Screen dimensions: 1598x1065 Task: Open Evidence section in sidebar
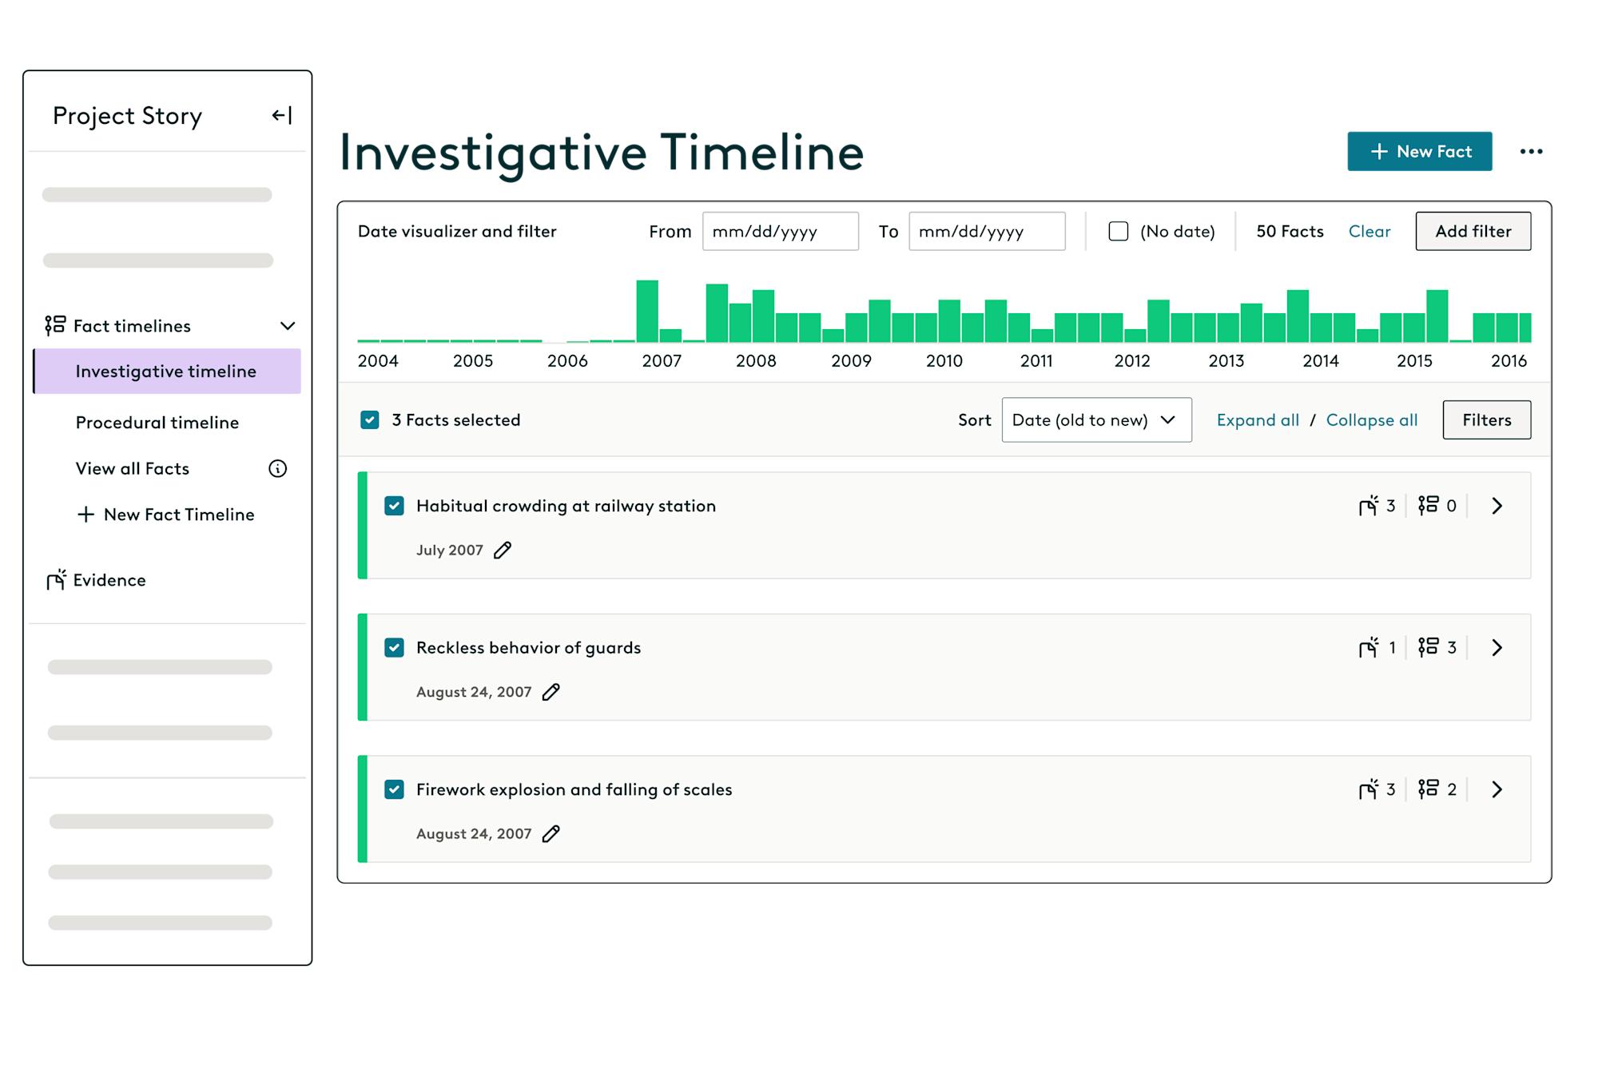click(109, 580)
